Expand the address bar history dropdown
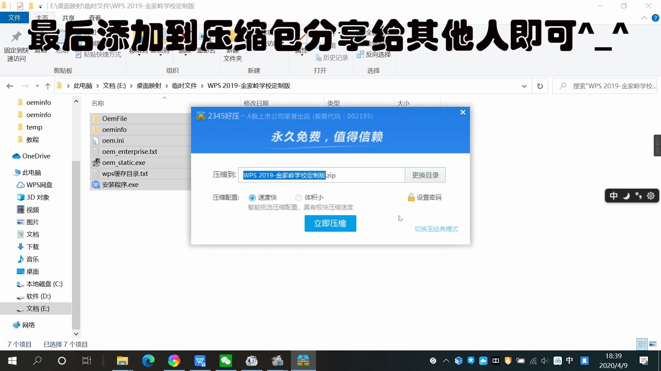This screenshot has height=371, width=661. (524, 86)
